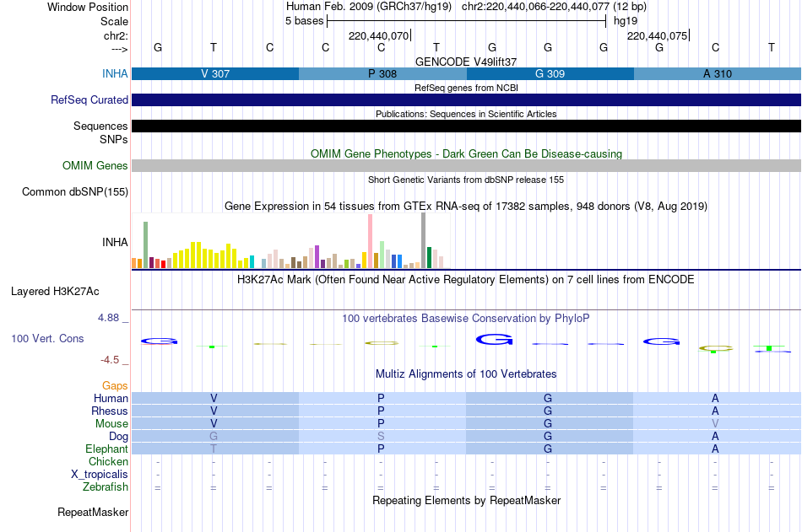Click the GTEx Gene Expression track title

click(466, 206)
